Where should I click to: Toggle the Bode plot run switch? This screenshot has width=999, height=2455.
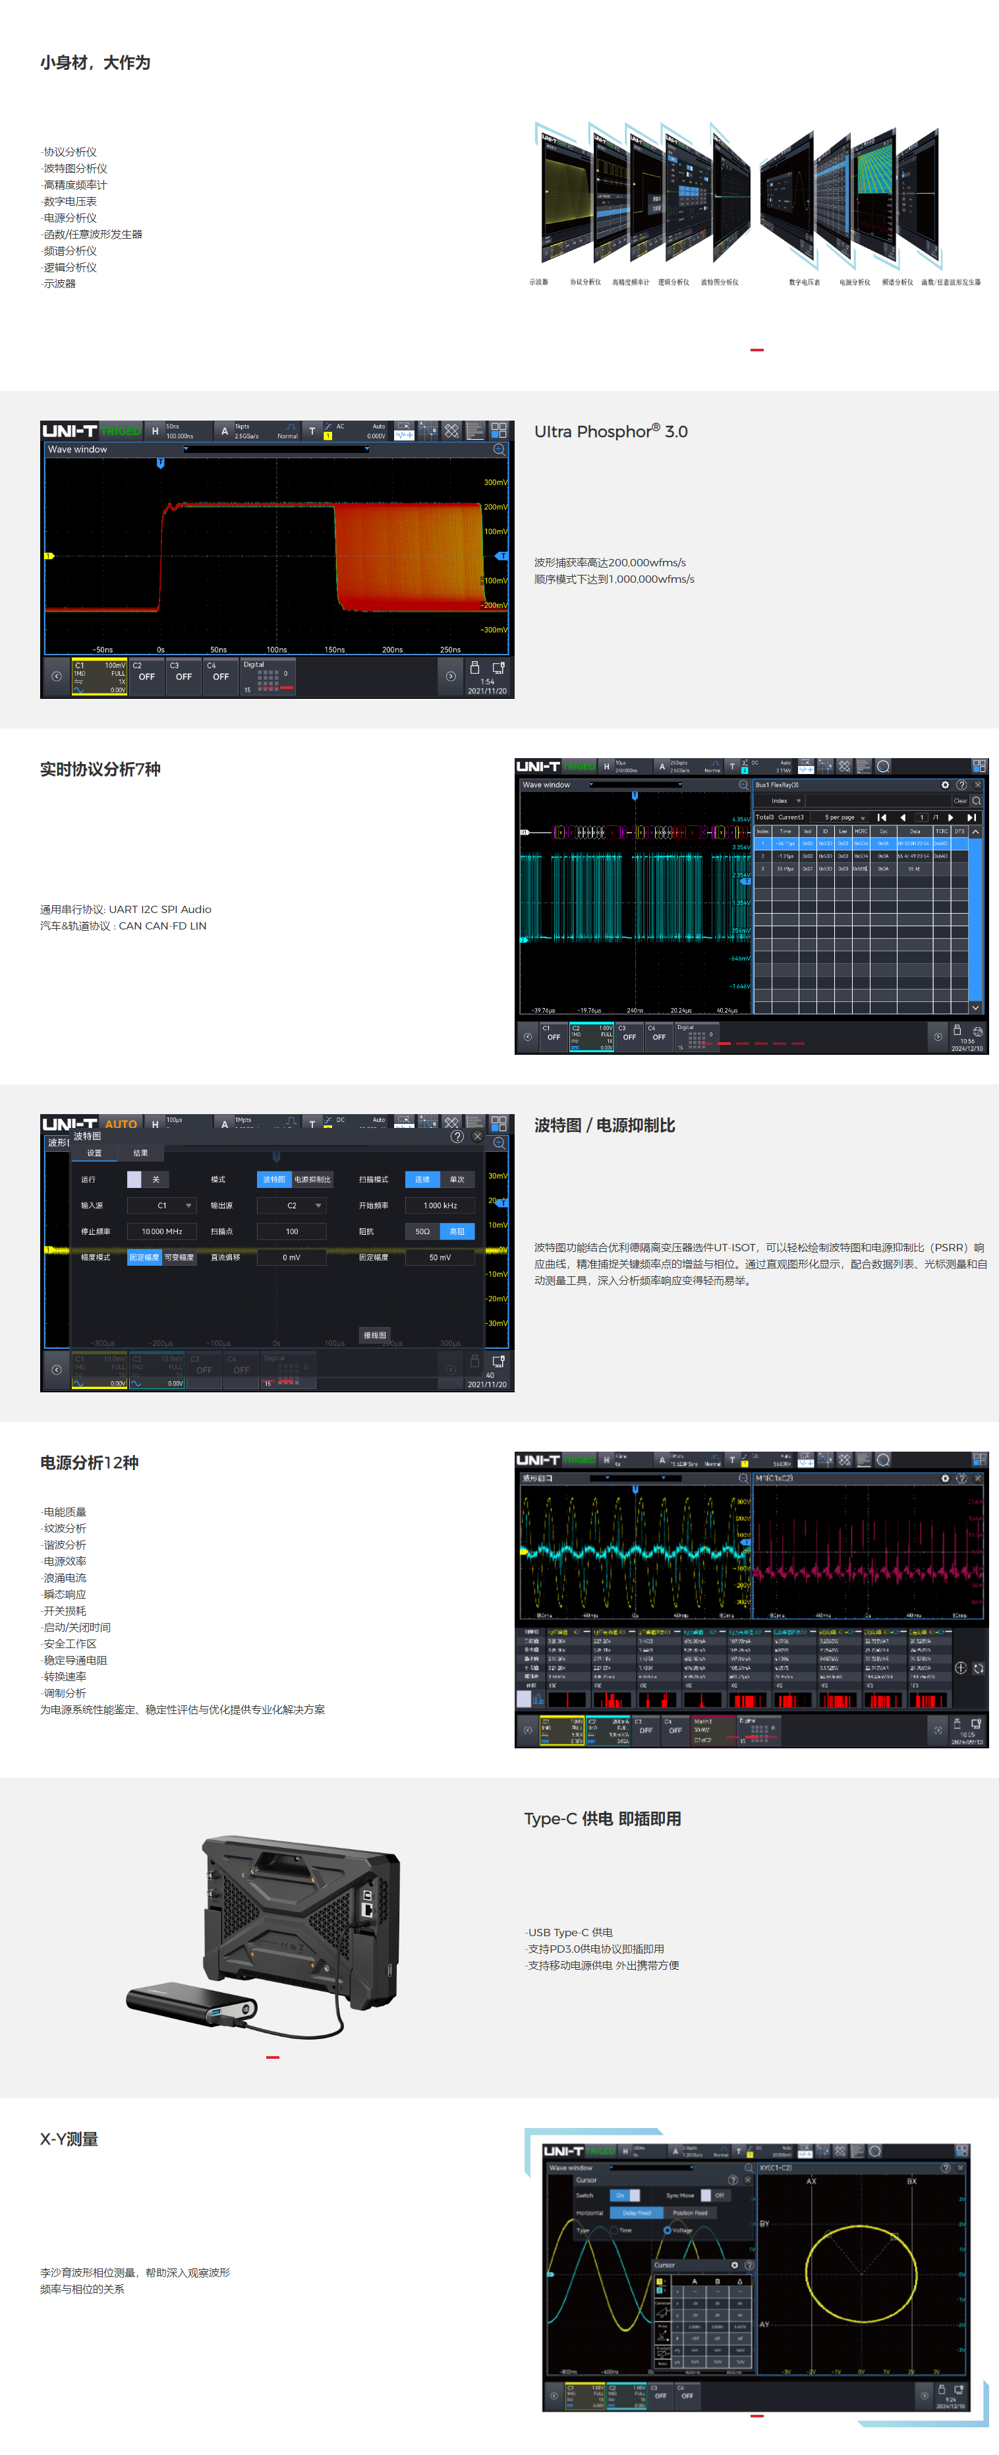(134, 1180)
